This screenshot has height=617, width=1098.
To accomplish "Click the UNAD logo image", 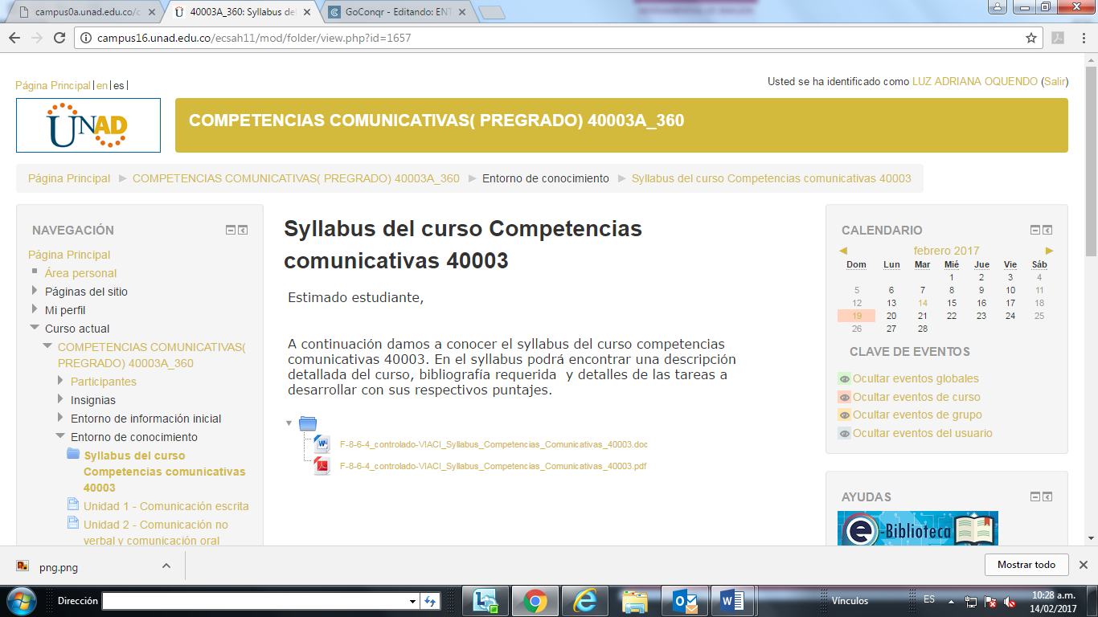I will tap(88, 125).
